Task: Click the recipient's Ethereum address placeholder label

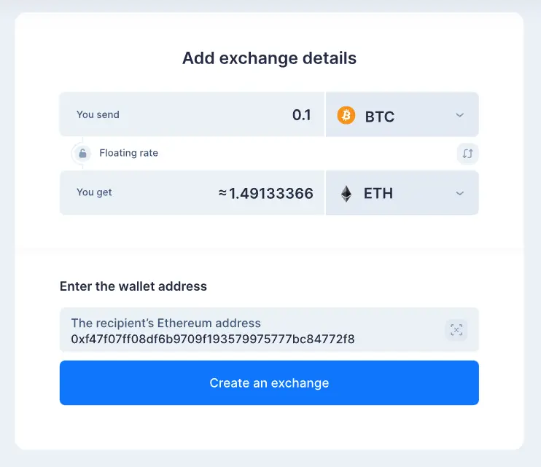Action: pos(166,323)
